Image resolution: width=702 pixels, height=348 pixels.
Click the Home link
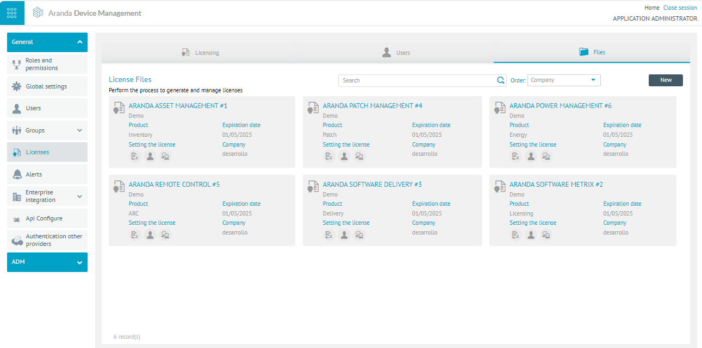point(651,8)
